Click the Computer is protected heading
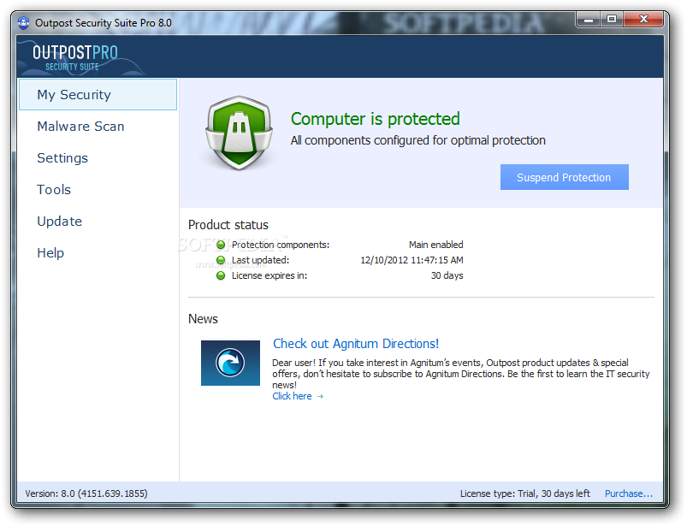Screen dimensions: 687x526 click(376, 119)
